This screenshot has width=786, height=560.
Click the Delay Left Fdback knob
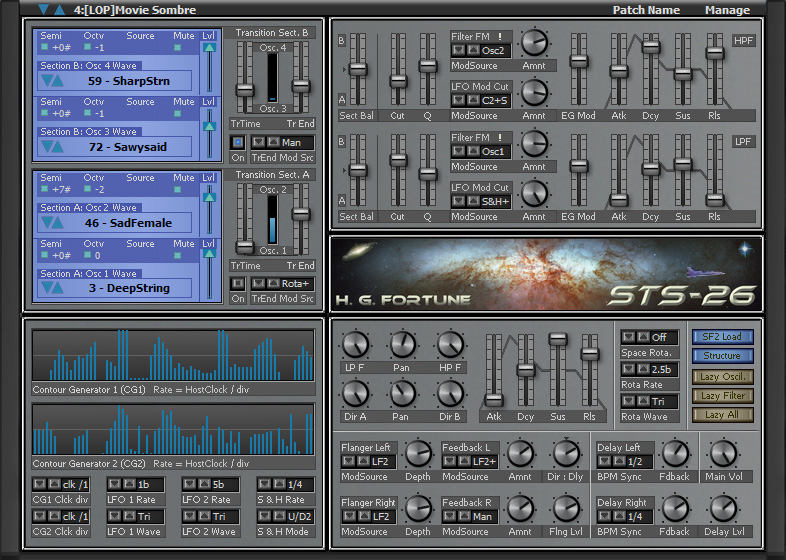pos(675,454)
